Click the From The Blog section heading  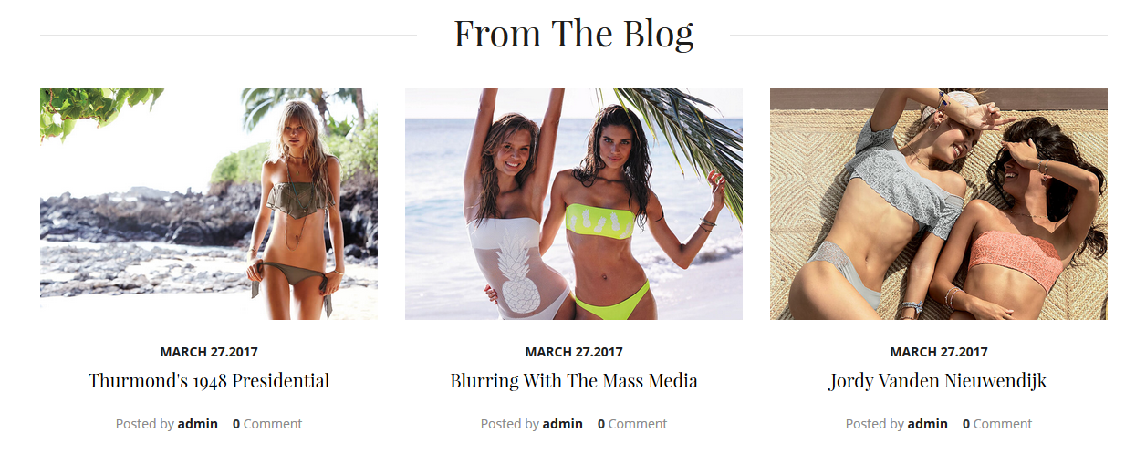(574, 34)
